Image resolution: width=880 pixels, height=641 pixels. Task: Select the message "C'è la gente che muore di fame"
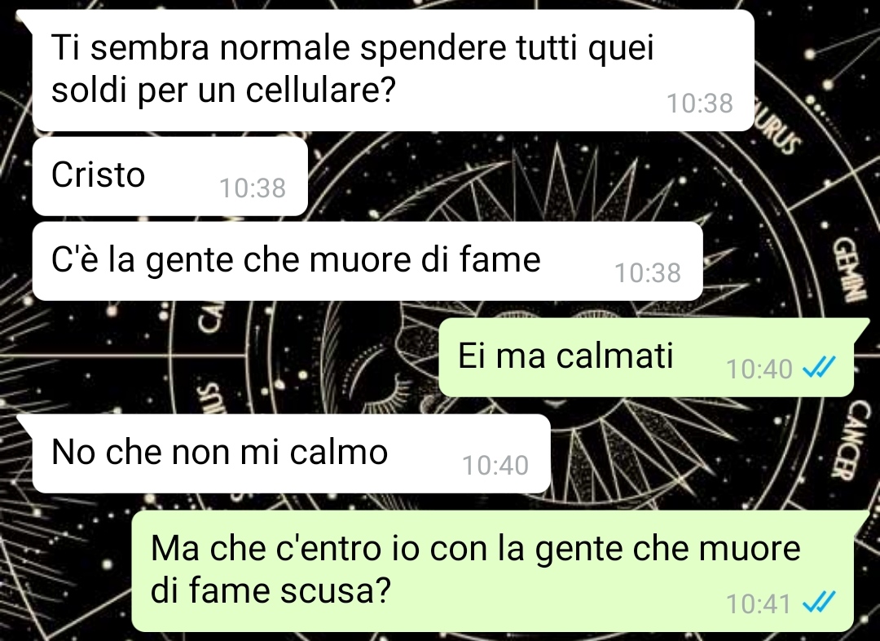coord(367,261)
